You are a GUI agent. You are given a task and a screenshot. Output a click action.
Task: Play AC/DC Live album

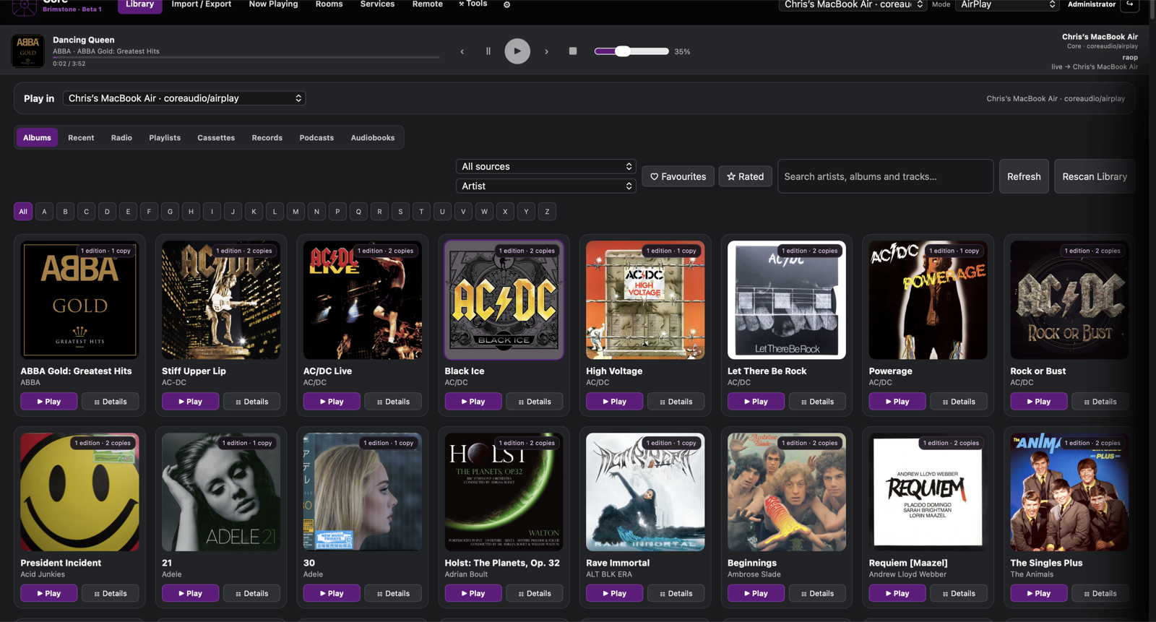point(332,402)
